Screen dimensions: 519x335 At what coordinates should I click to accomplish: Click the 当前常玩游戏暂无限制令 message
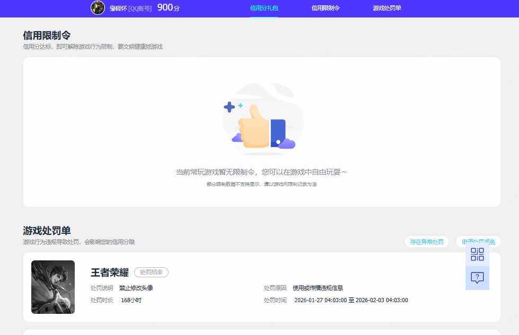pos(261,172)
